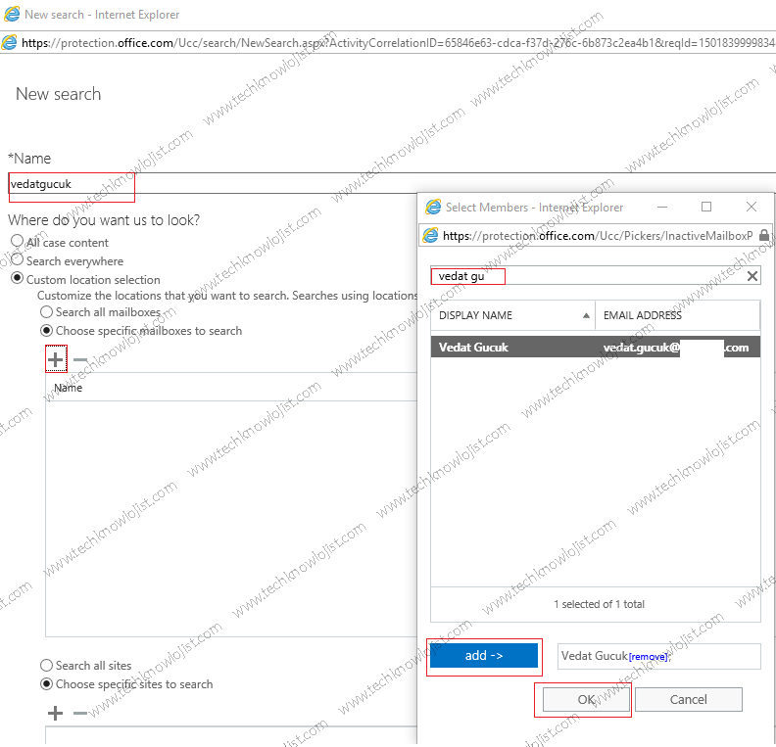Click the add mailbox plus icon
776x747 pixels.
56,359
